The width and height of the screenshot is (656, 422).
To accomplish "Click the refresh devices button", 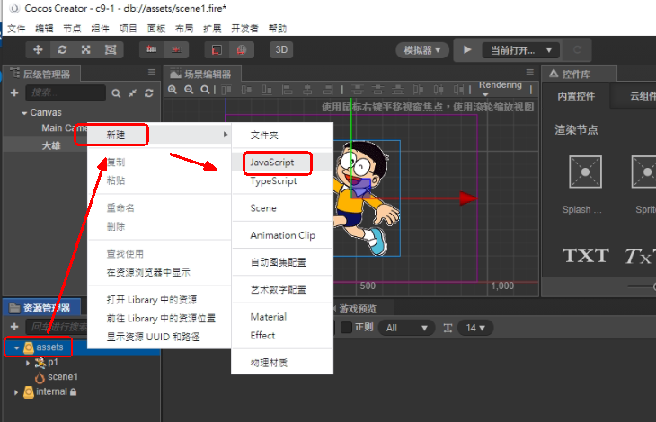I will pos(577,50).
